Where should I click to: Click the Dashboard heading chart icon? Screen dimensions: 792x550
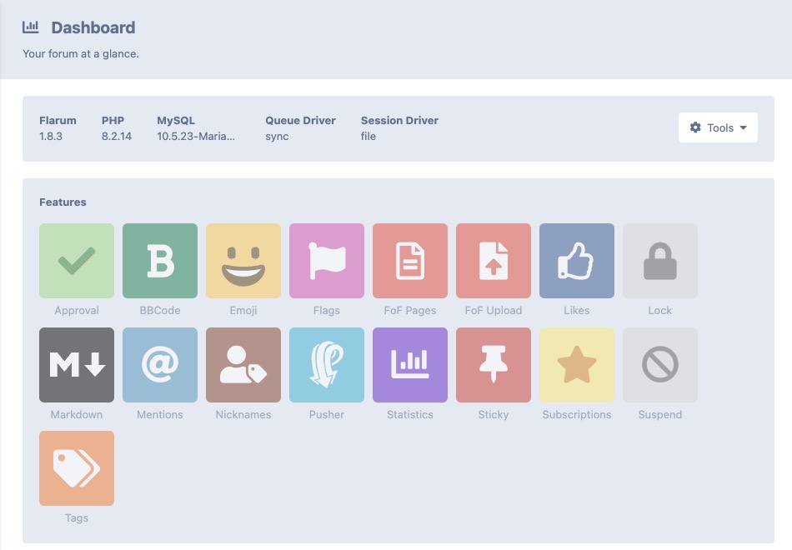[30, 27]
